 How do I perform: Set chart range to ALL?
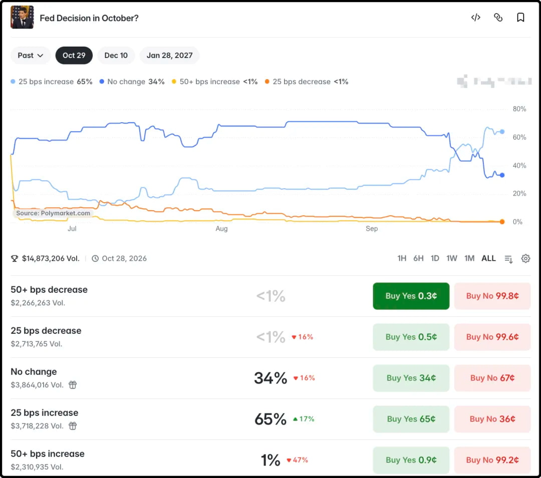[488, 258]
